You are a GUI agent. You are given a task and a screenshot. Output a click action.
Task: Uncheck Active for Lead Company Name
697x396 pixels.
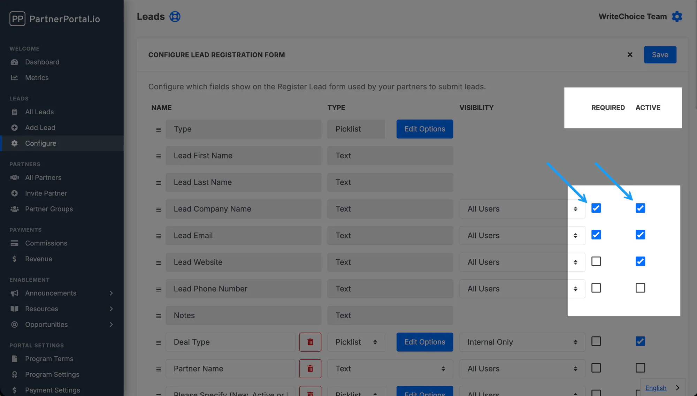point(640,208)
